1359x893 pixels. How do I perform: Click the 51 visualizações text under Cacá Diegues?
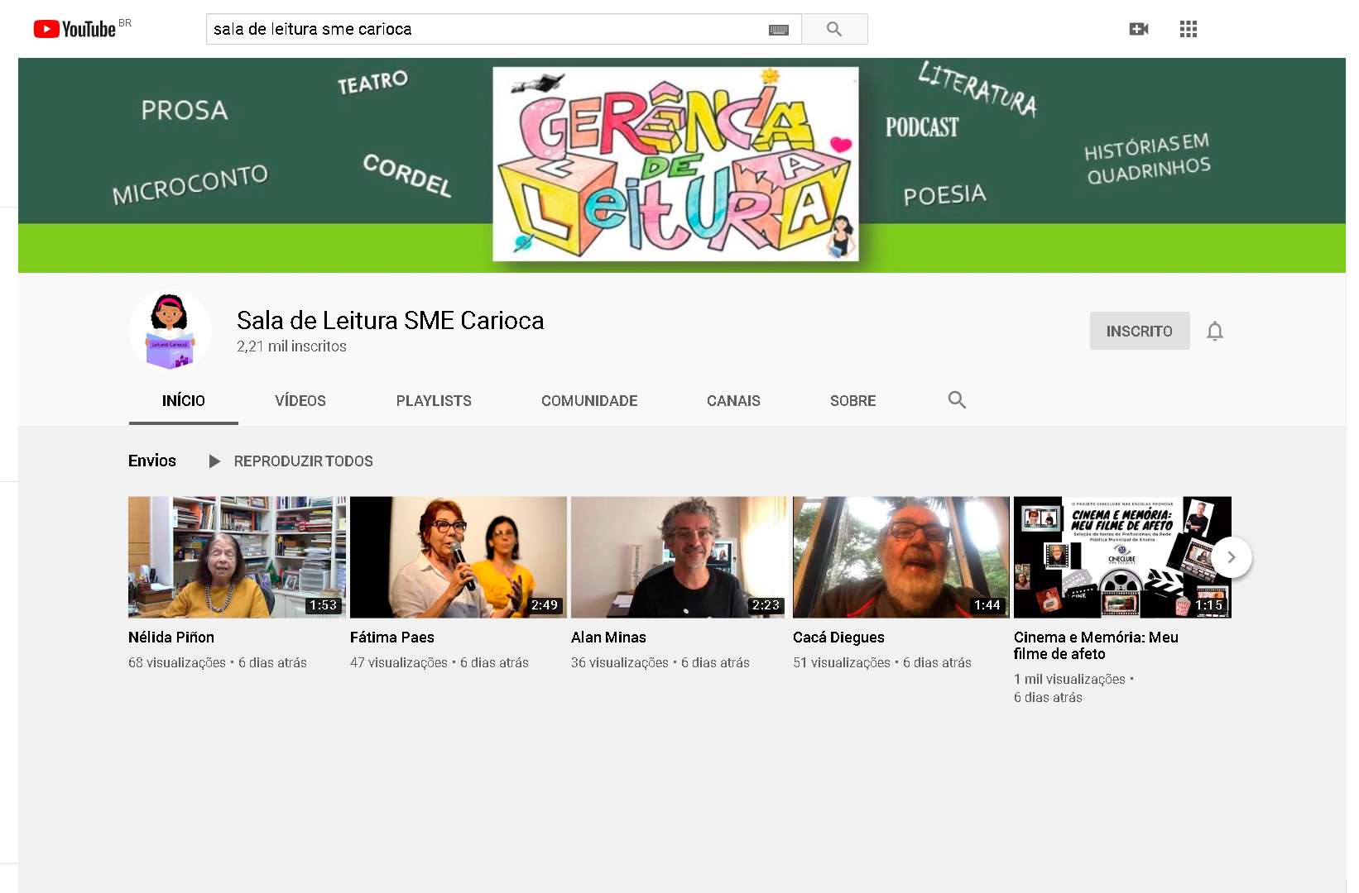(842, 663)
